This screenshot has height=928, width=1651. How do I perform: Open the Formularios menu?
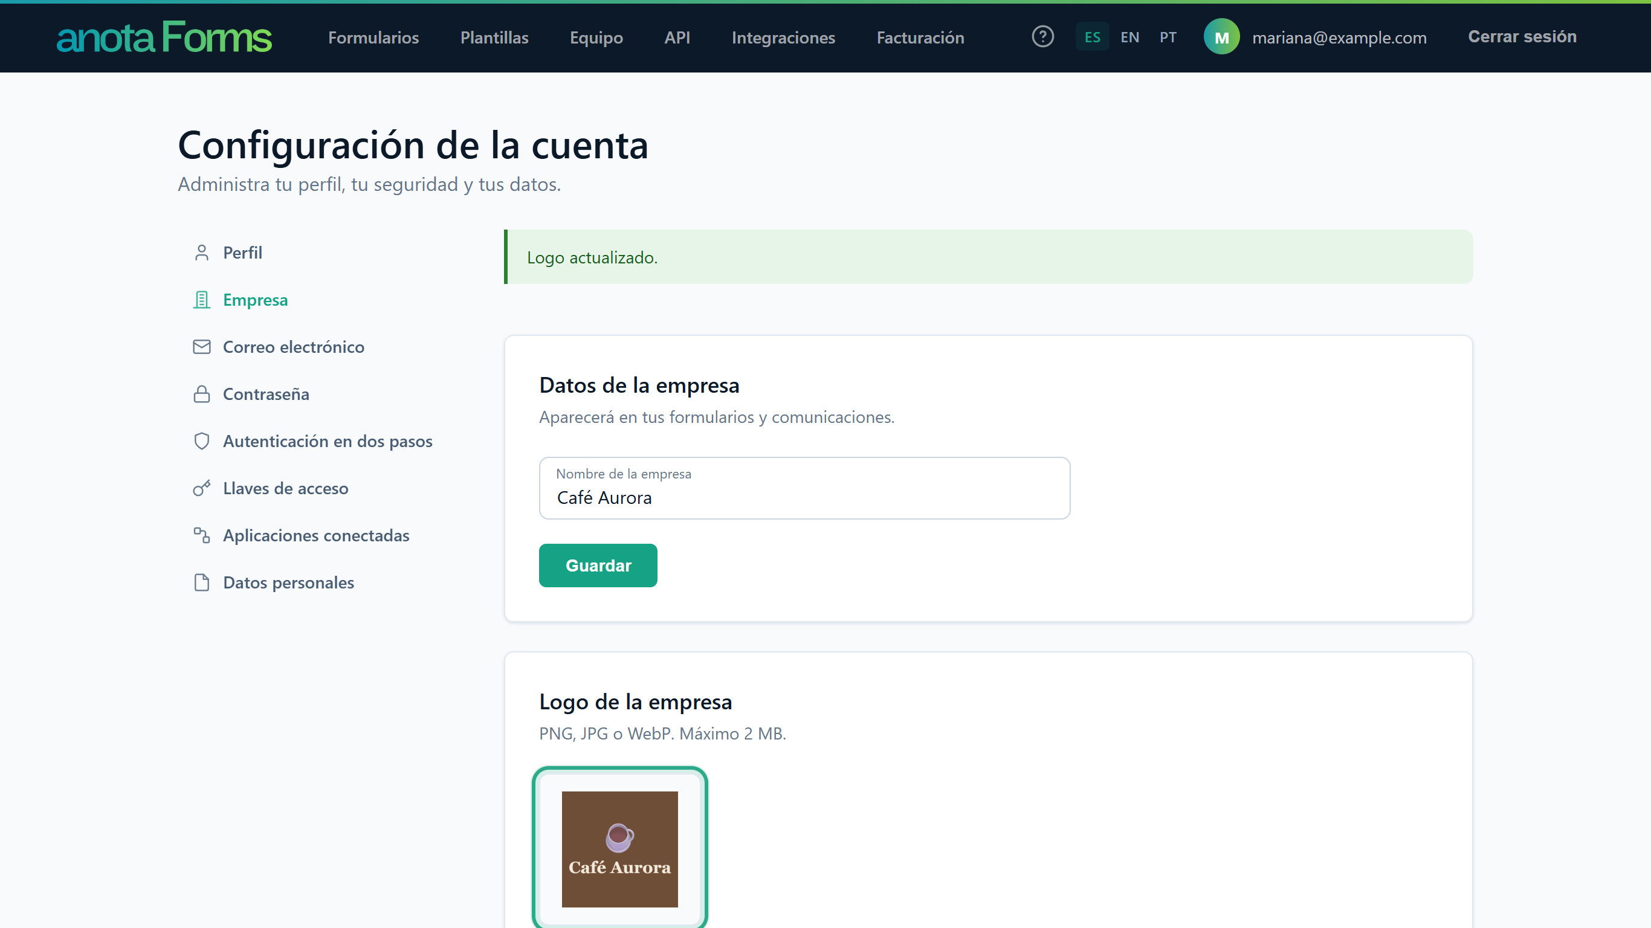373,38
